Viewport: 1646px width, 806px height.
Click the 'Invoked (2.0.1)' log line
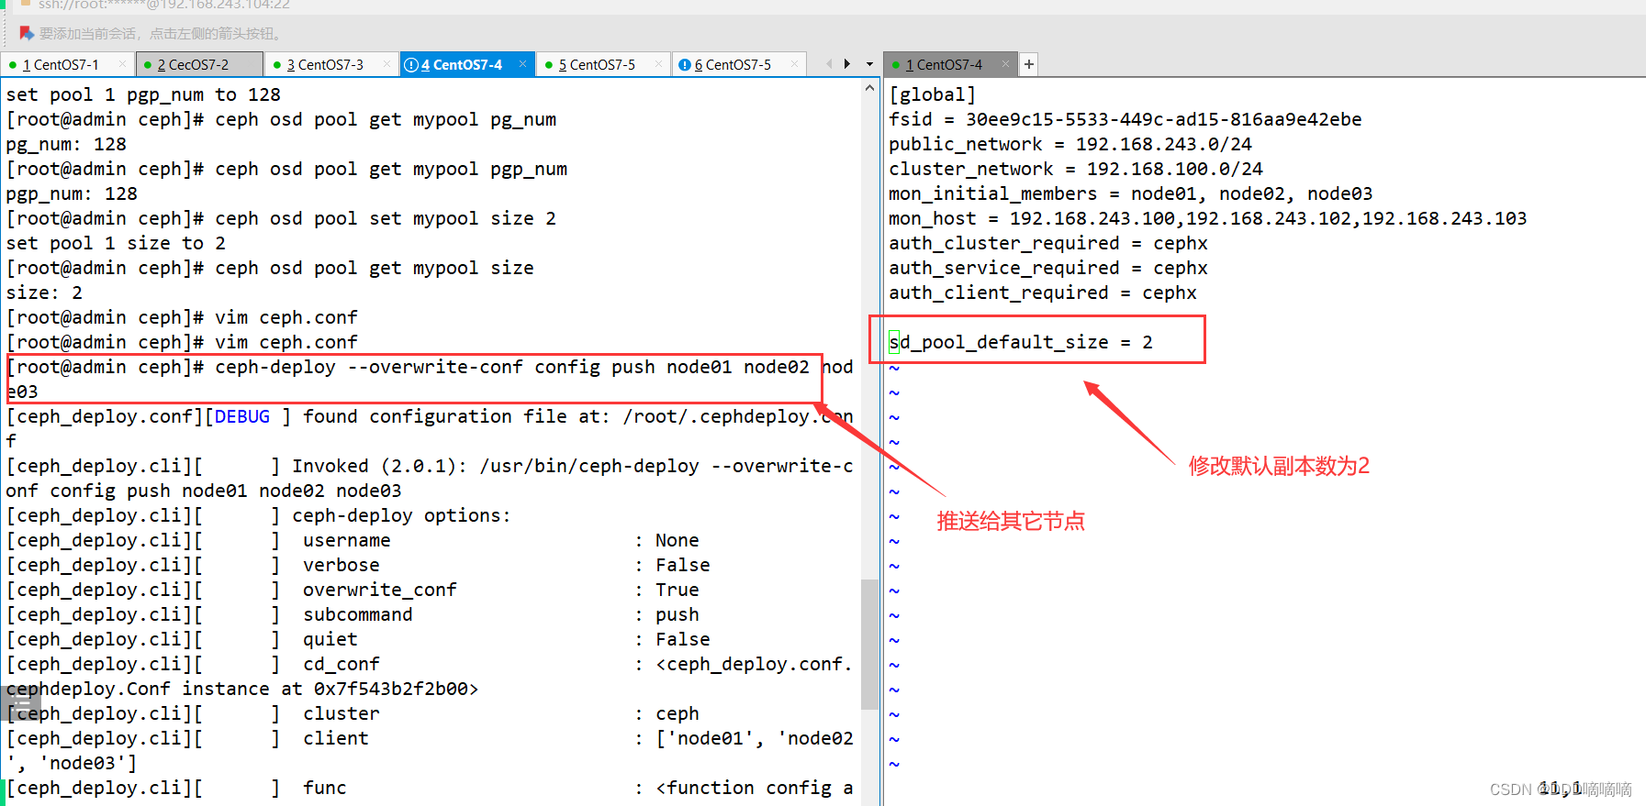430,466
